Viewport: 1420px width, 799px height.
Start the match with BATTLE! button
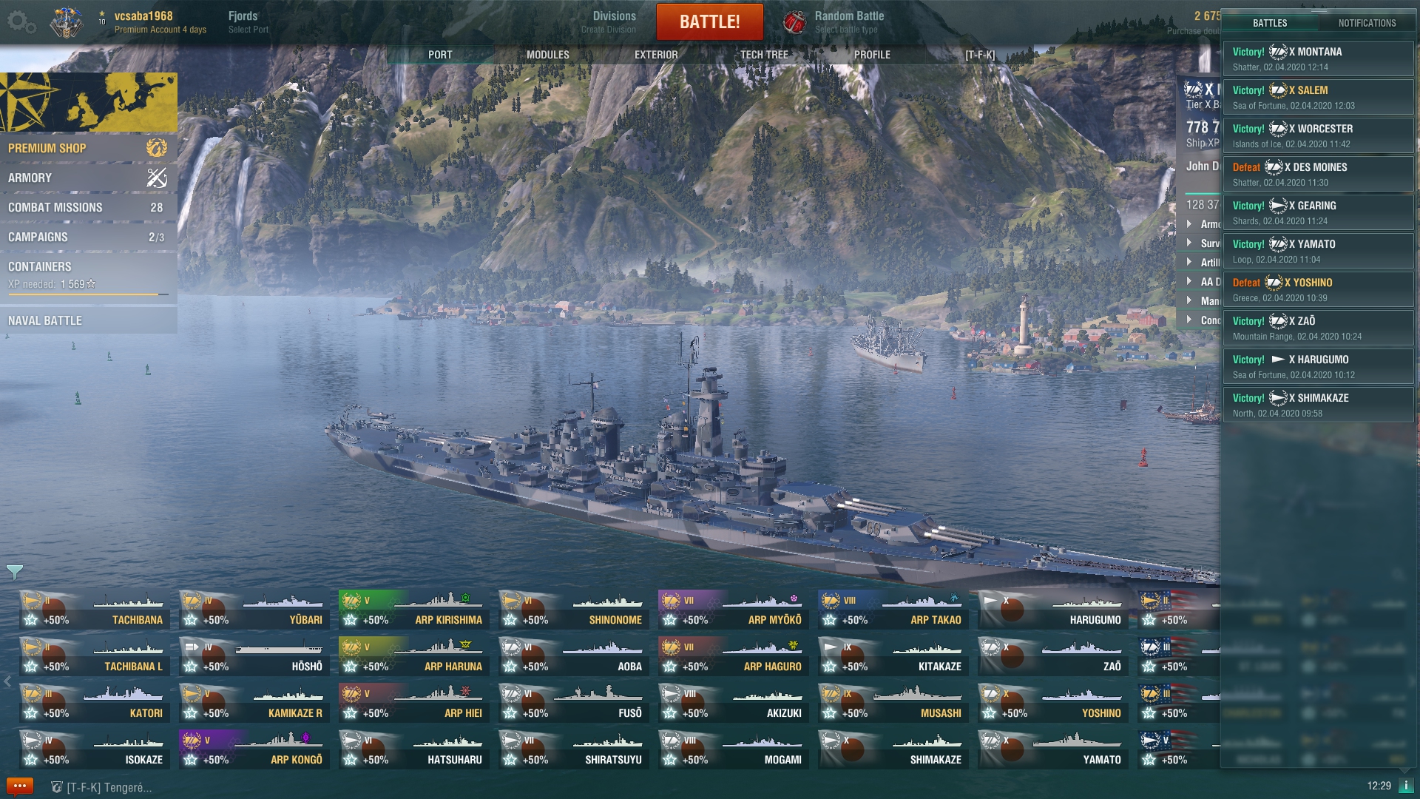pos(709,21)
